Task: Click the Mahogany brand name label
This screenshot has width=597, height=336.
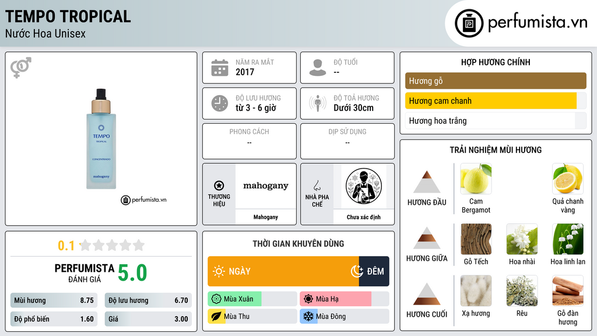Action: coord(266,217)
